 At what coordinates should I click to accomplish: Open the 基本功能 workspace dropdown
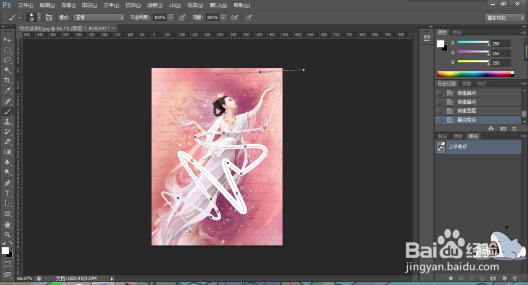pyautogui.click(x=505, y=18)
